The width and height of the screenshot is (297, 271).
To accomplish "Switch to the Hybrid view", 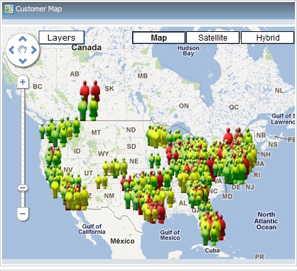I will (268, 38).
